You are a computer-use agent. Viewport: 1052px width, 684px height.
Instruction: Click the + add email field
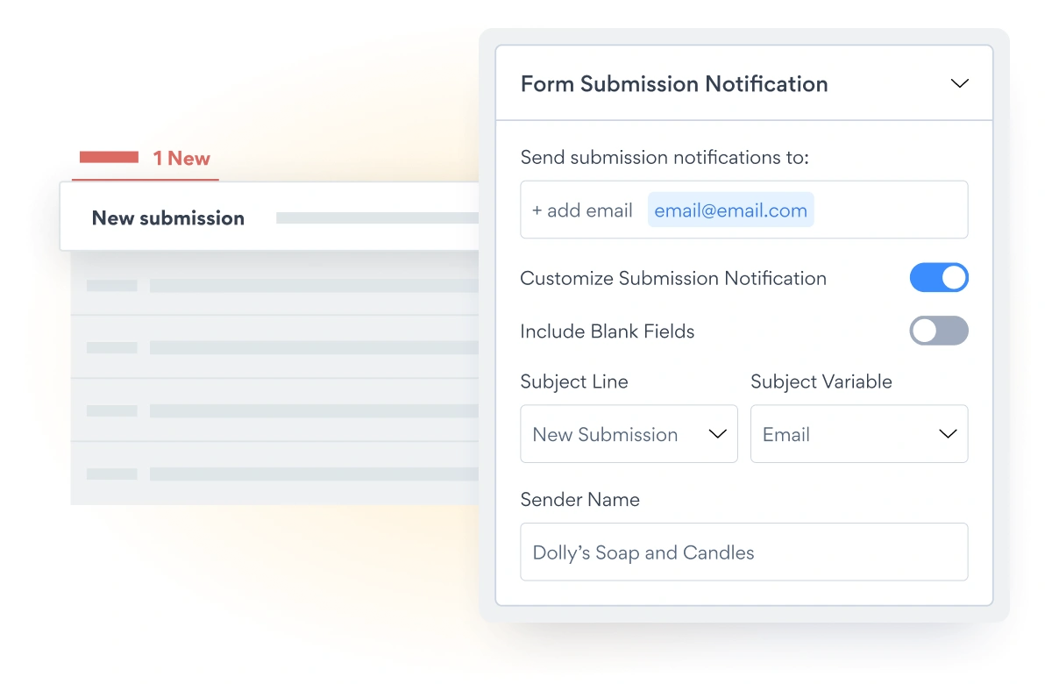coord(582,210)
